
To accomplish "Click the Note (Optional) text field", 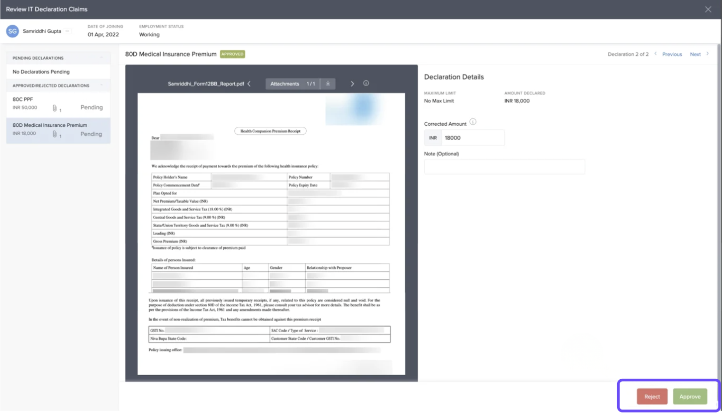I will 504,166.
